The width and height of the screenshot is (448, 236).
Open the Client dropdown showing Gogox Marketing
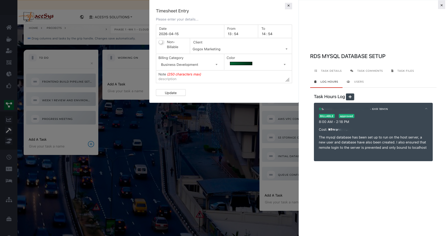pyautogui.click(x=240, y=49)
